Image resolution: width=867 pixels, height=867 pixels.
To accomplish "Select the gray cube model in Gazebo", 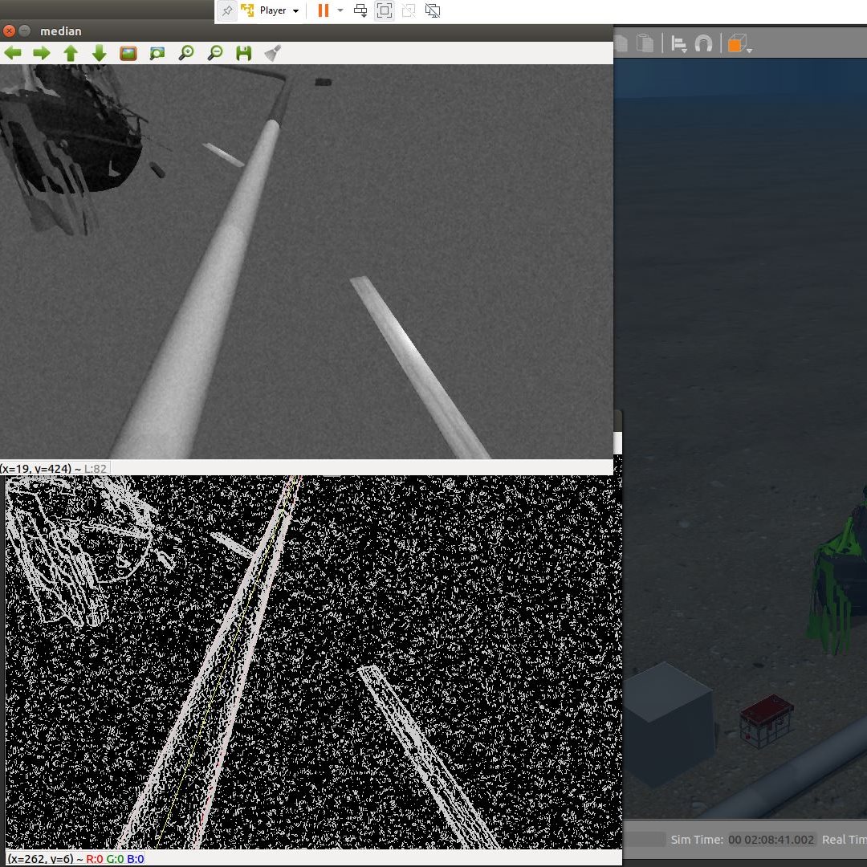I will point(670,724).
